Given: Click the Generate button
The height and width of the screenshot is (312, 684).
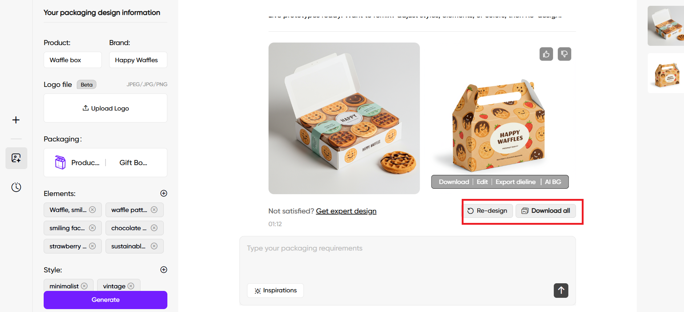Looking at the screenshot, I should tap(106, 300).
